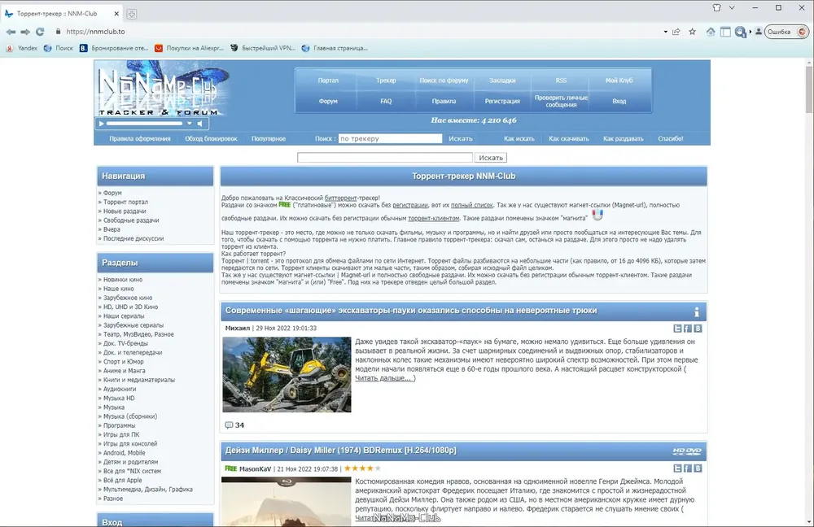Go to the Регистрация menu item
Screen dimensions: 814x527
click(x=502, y=102)
